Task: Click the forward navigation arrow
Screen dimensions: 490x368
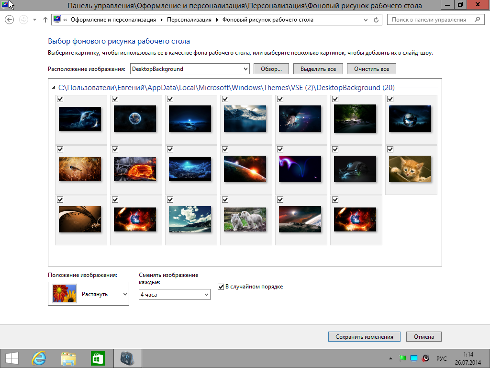Action: 23,20
